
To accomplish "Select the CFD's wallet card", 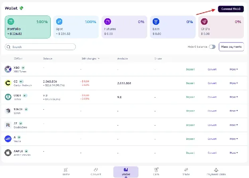I will click(221, 27).
